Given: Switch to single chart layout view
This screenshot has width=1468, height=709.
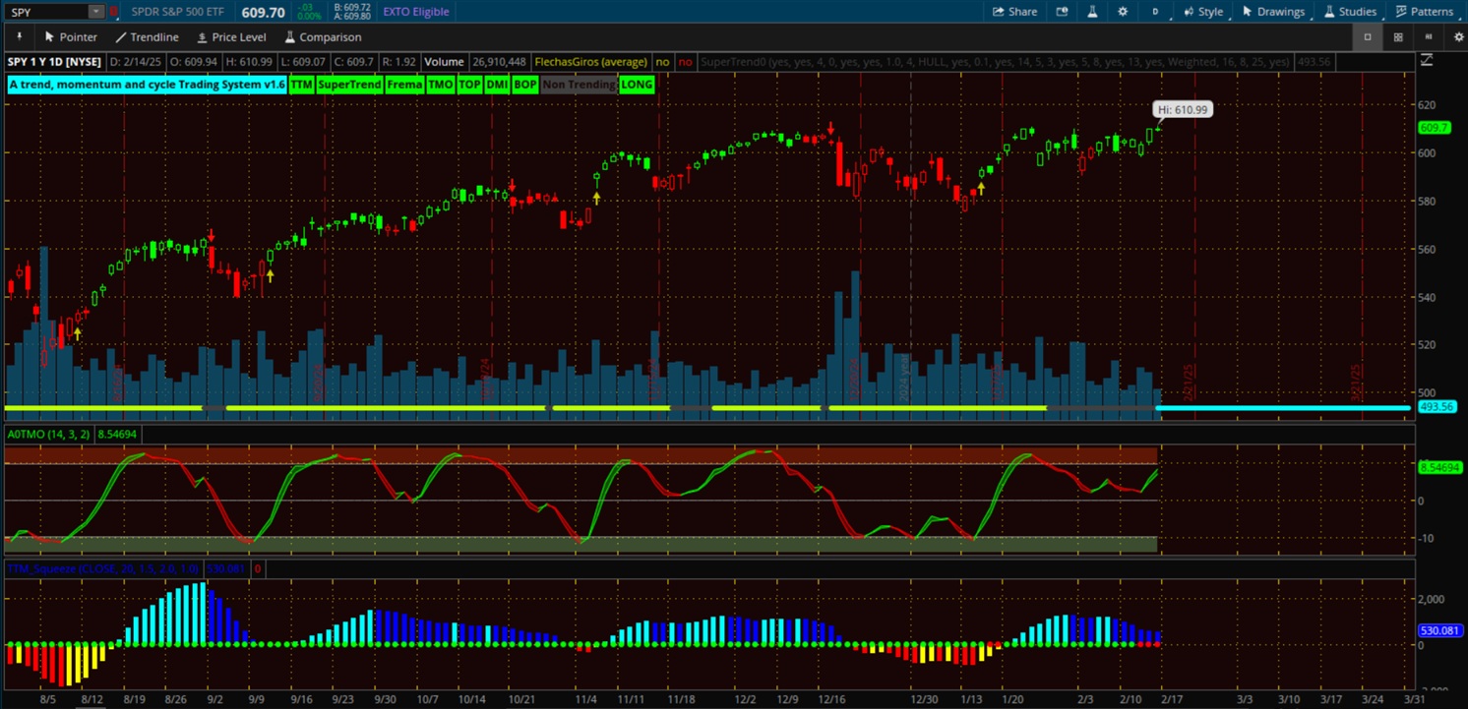Looking at the screenshot, I should pos(1367,37).
